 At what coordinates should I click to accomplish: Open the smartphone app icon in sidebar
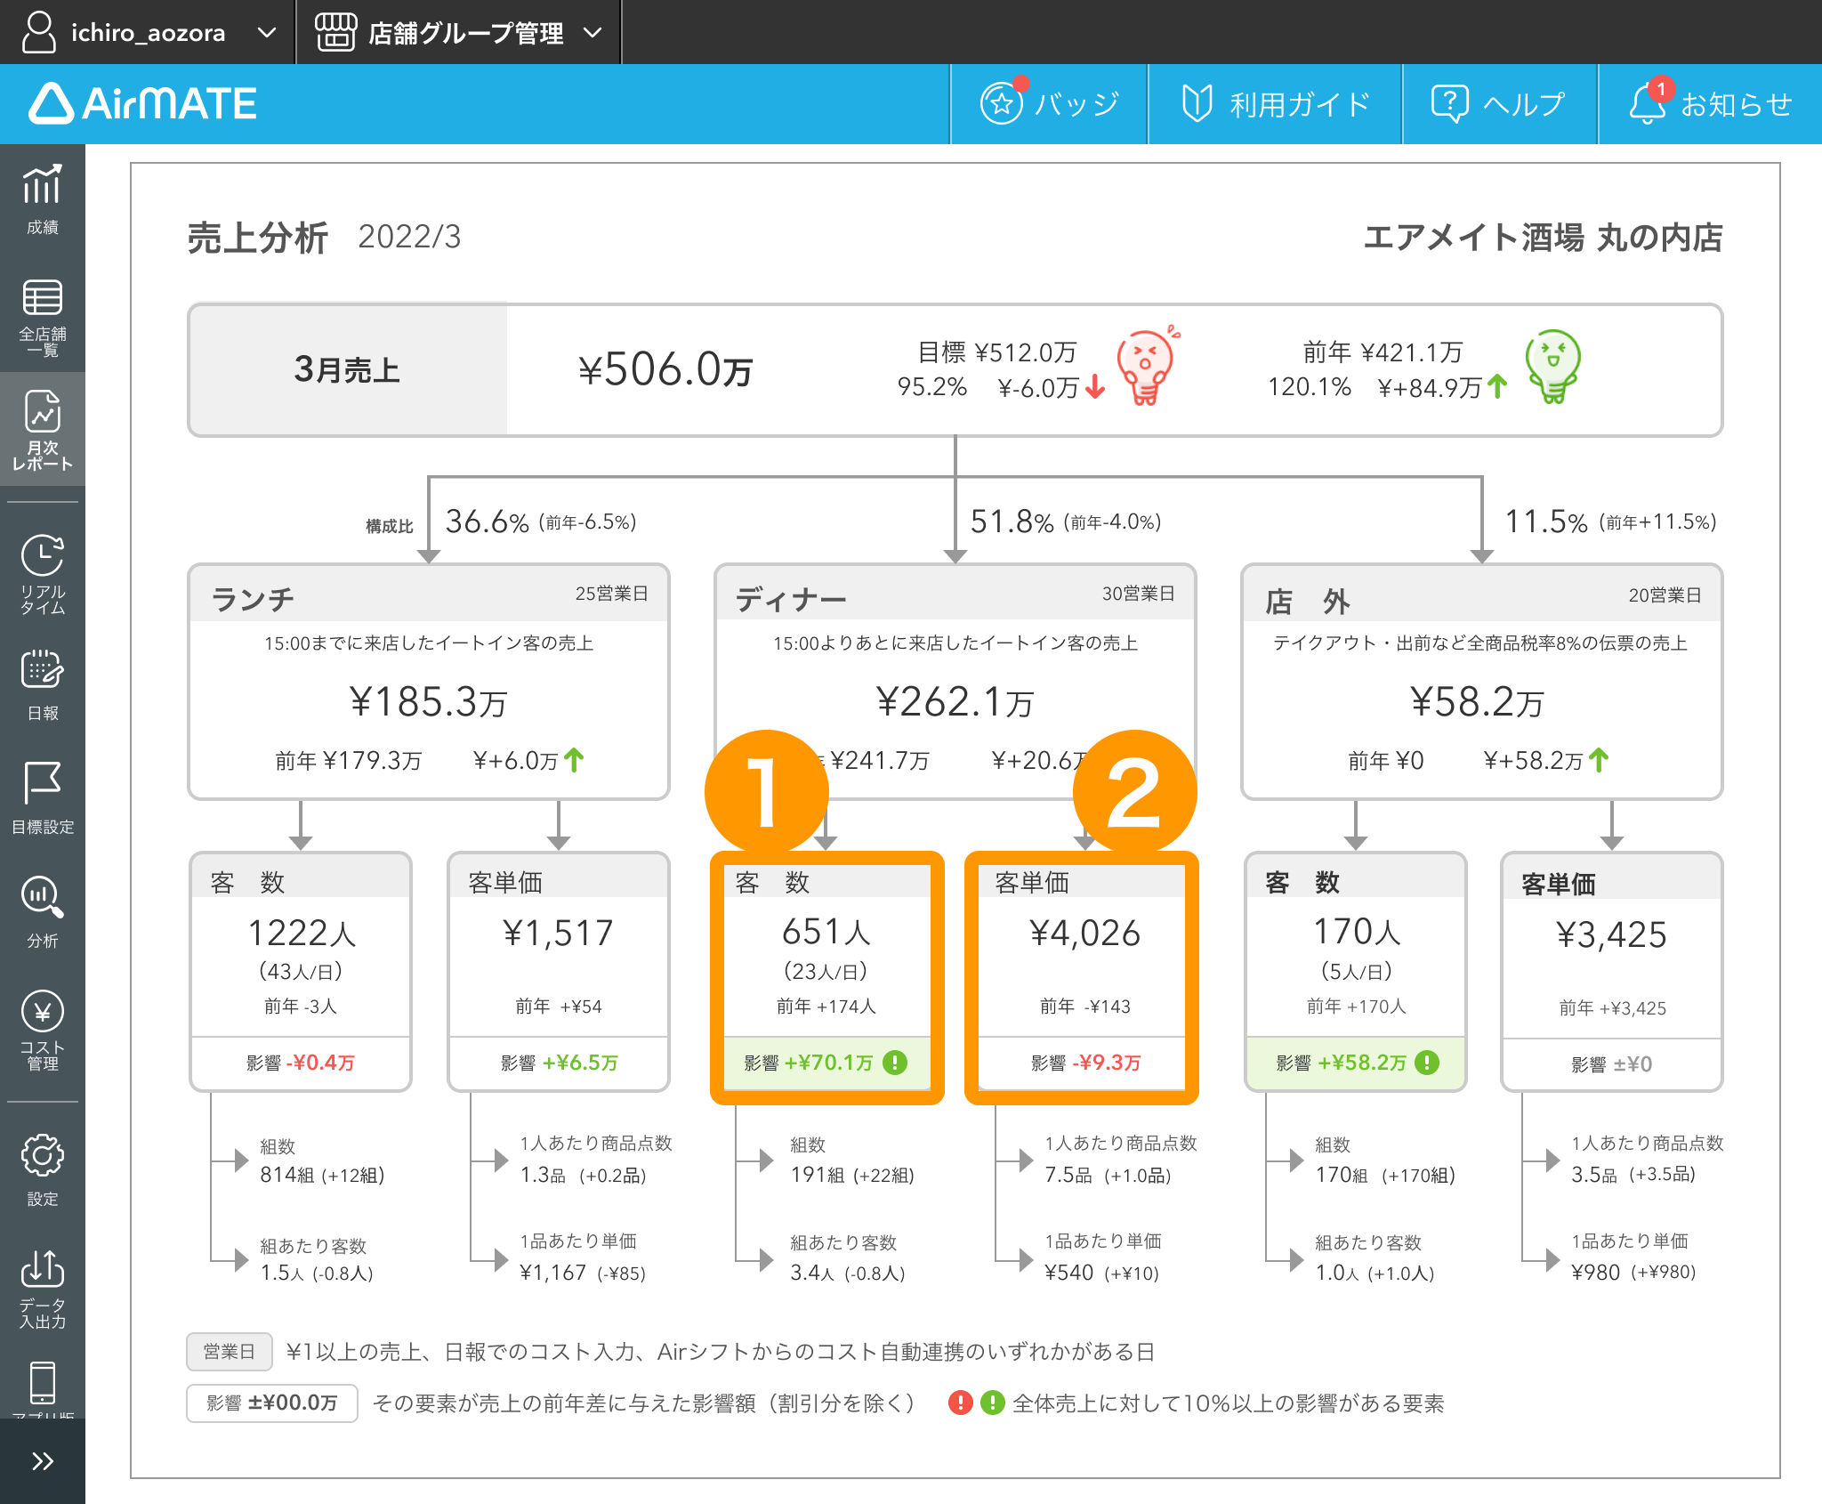point(42,1385)
